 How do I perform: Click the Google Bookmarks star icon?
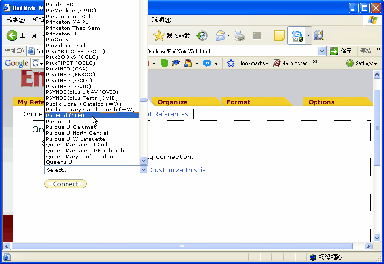click(231, 63)
